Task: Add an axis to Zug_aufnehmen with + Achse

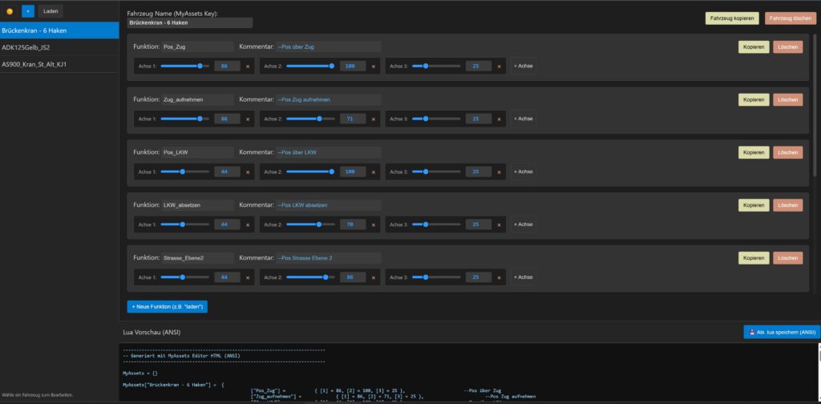Action: (523, 119)
